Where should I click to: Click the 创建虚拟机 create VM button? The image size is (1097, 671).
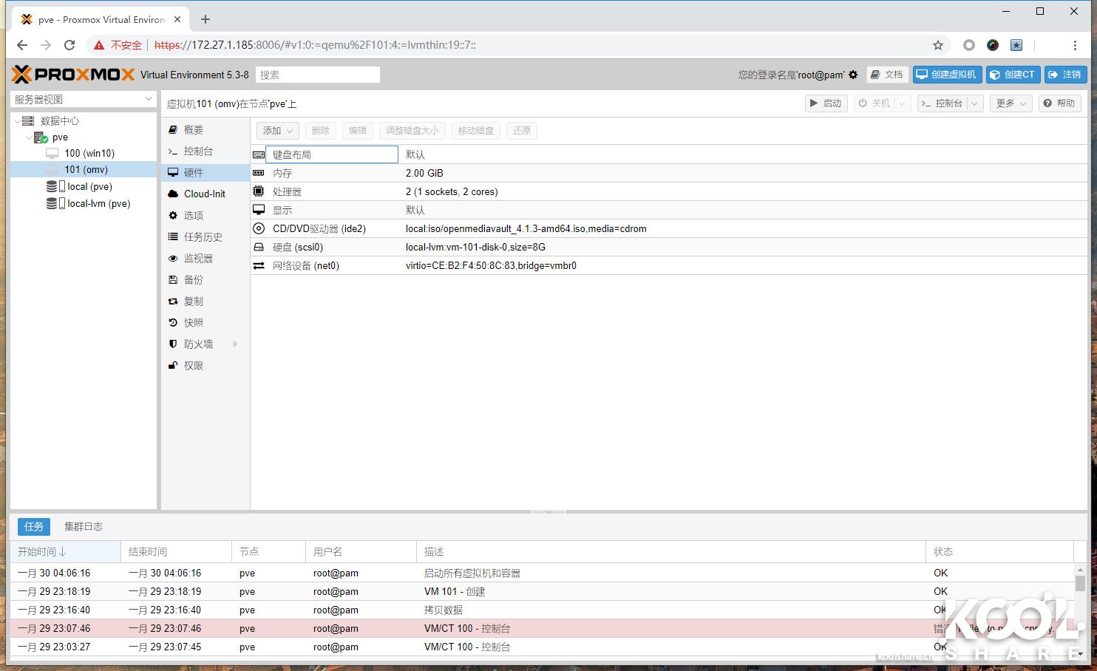click(x=947, y=74)
